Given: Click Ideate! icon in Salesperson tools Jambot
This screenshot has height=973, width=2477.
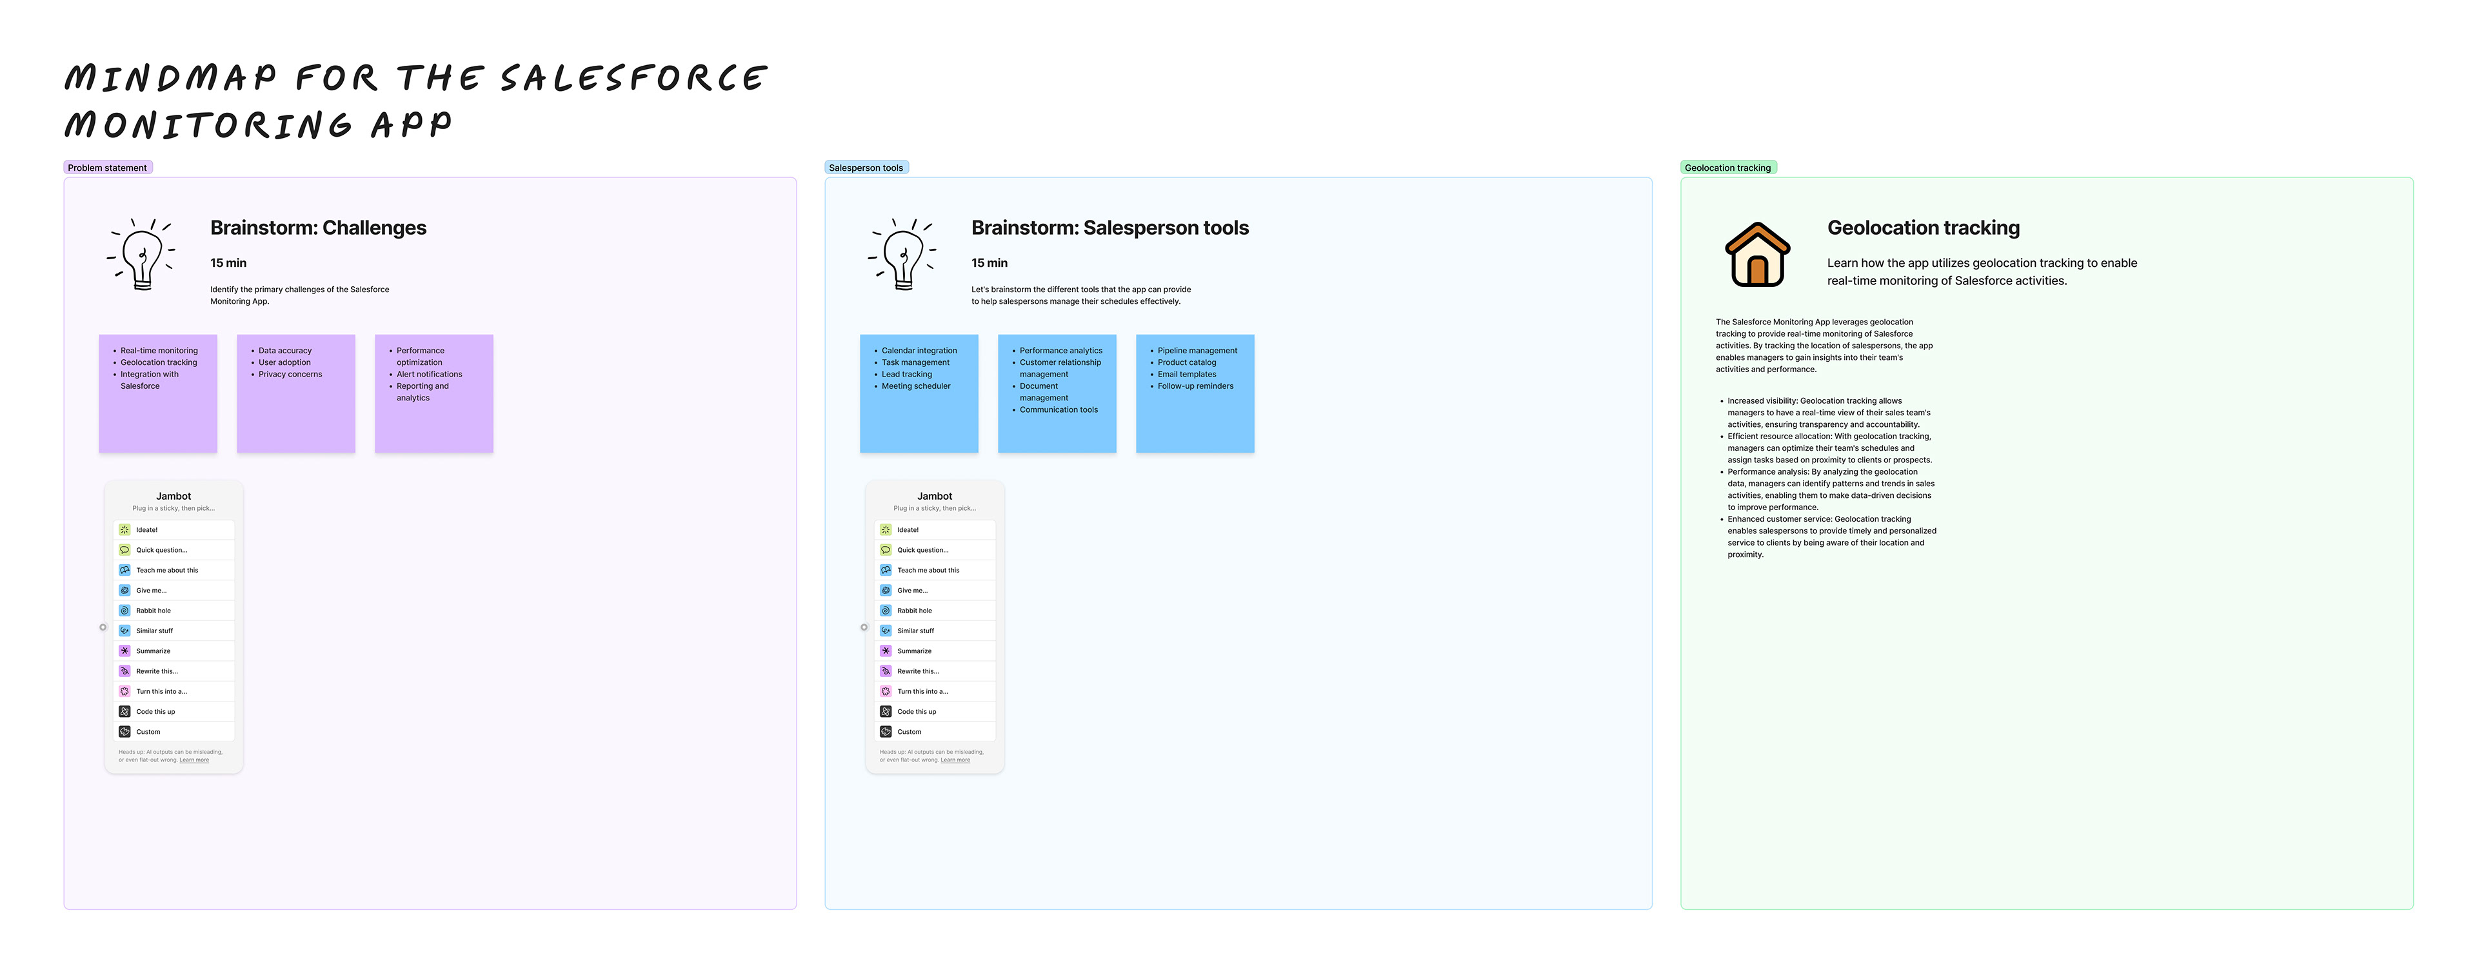Looking at the screenshot, I should pyautogui.click(x=886, y=530).
